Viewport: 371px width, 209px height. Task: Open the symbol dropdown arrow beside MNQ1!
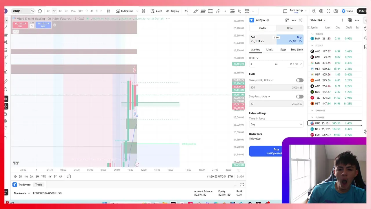(33, 11)
